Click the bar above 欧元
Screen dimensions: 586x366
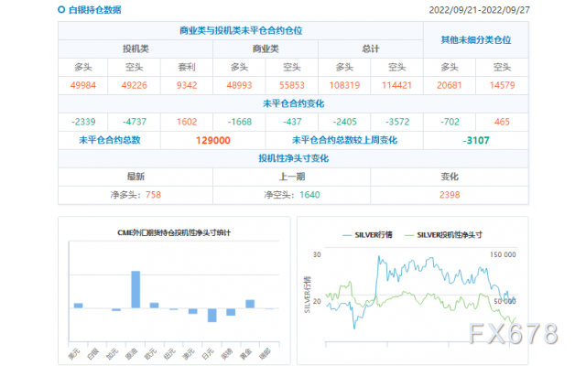(x=155, y=306)
